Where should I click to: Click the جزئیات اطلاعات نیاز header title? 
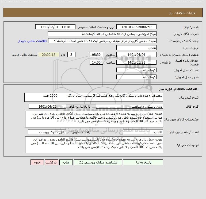point(182,13)
